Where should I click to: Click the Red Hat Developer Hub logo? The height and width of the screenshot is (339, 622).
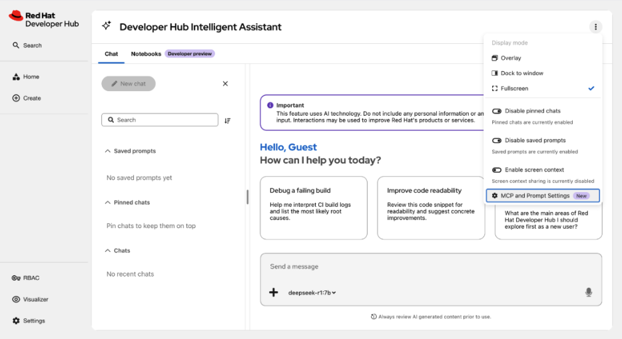(x=44, y=19)
